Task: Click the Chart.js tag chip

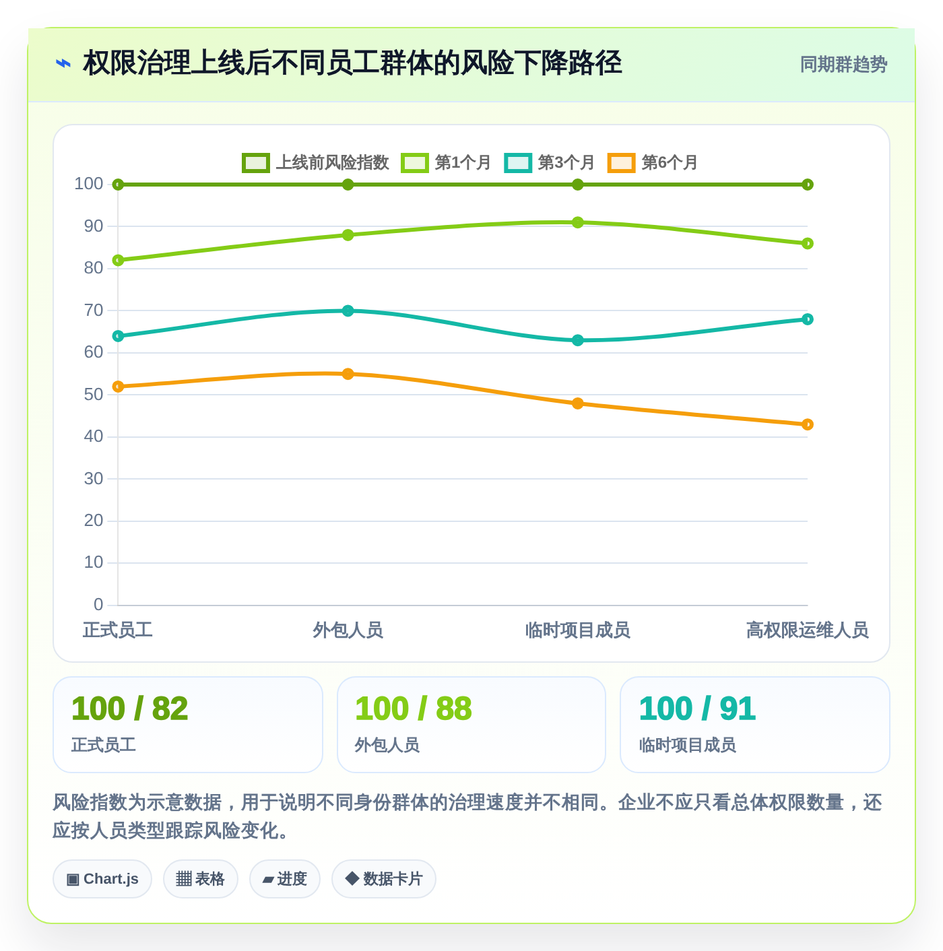Action: (x=102, y=879)
